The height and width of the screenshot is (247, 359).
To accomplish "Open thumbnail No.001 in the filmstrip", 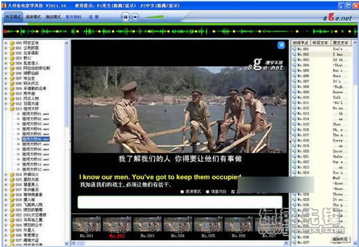I will tap(87, 225).
